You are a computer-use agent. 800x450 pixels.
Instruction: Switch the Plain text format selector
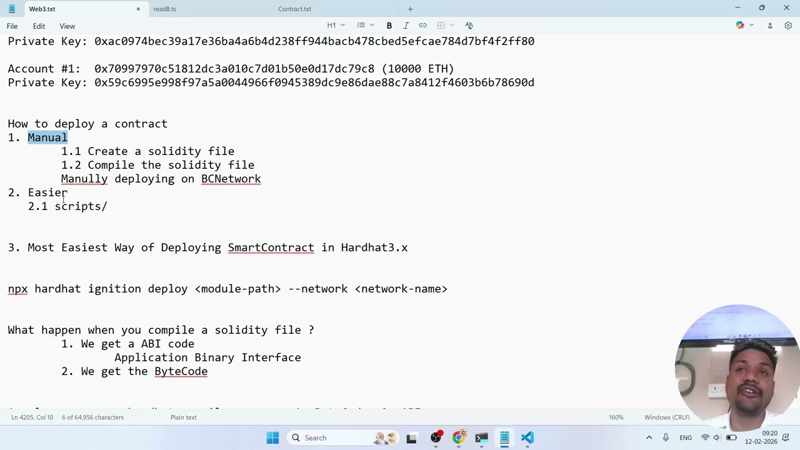point(183,417)
